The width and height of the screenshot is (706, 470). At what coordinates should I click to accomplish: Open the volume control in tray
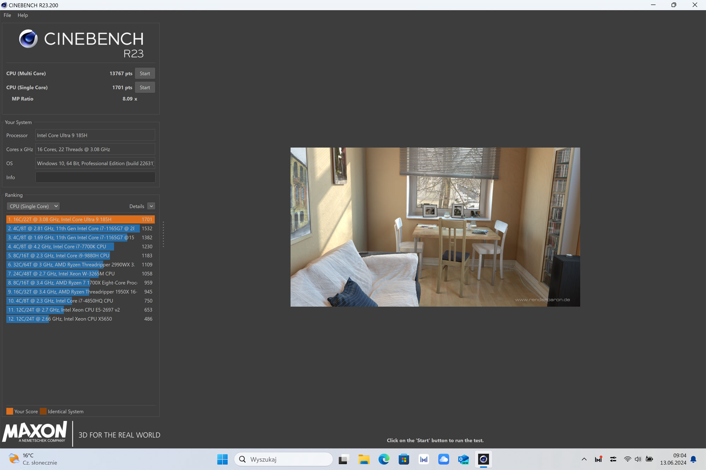coord(638,459)
